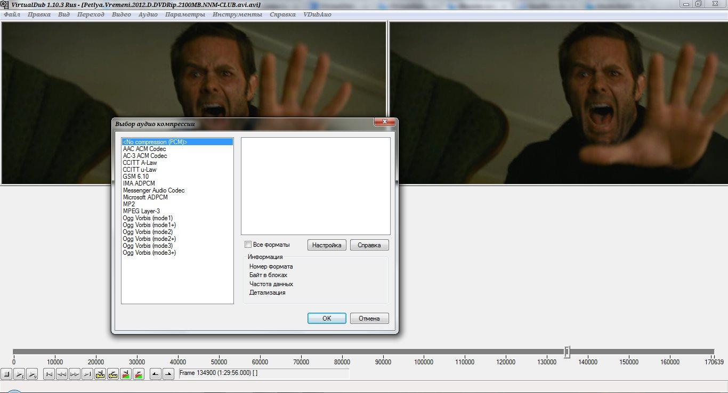Click the Настройка button
Screen dimensions: 728x393
pos(327,245)
